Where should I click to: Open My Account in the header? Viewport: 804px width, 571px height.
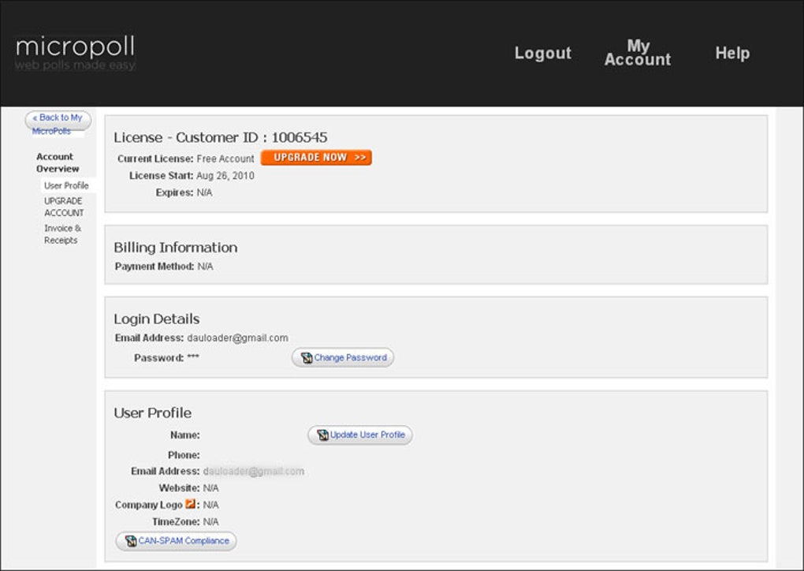pos(638,52)
